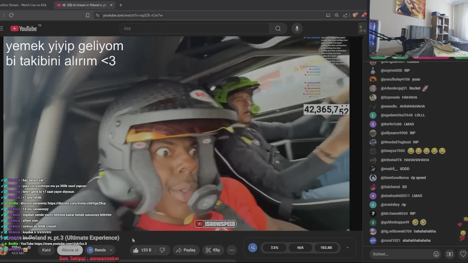Open Brave Shields lion icon
The width and height of the screenshot is (468, 263).
click(354, 15)
